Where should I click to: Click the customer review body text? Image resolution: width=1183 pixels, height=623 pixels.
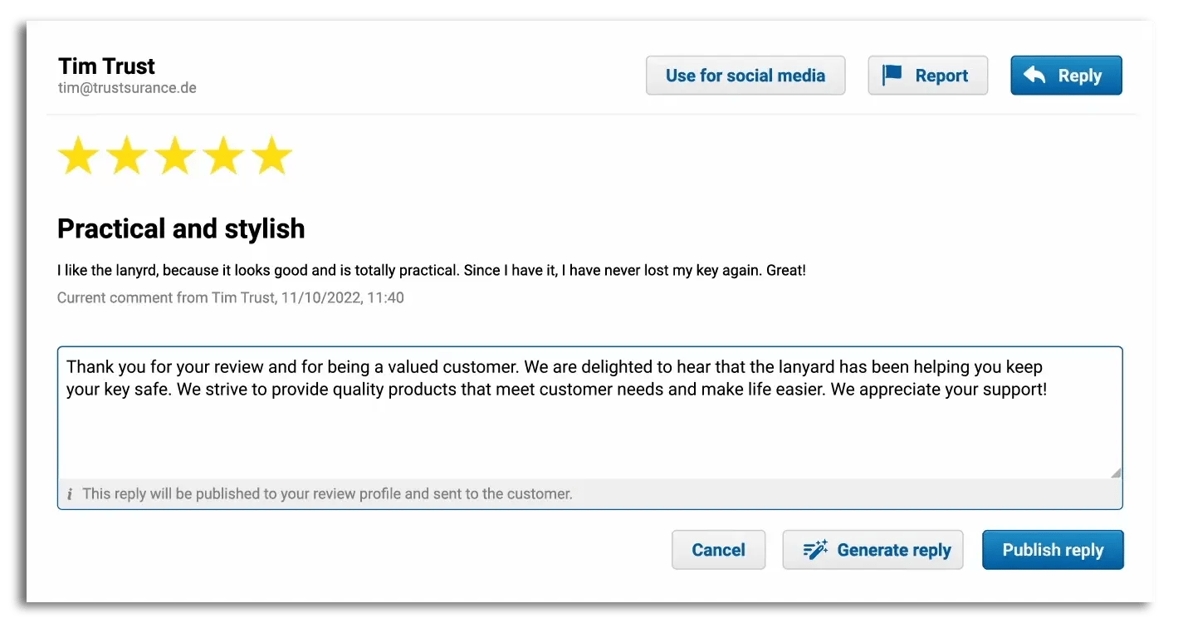click(x=431, y=271)
